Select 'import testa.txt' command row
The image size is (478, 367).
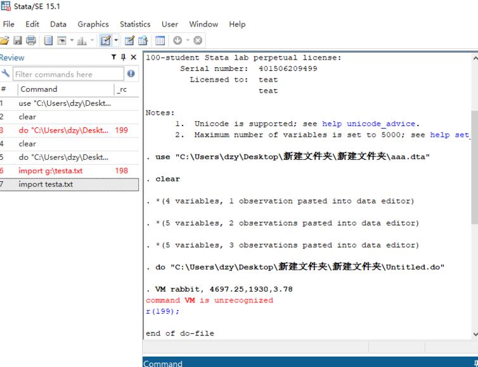69,184
